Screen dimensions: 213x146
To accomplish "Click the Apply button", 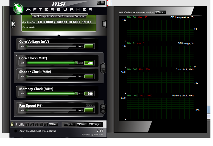I will [x=70, y=125].
